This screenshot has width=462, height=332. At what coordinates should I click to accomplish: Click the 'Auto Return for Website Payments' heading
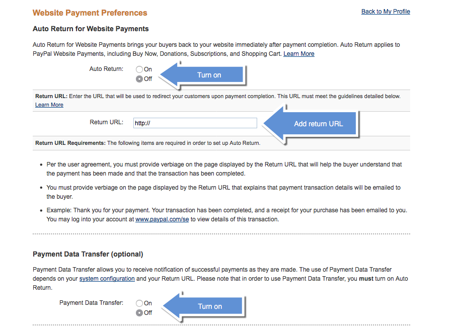[x=90, y=29]
